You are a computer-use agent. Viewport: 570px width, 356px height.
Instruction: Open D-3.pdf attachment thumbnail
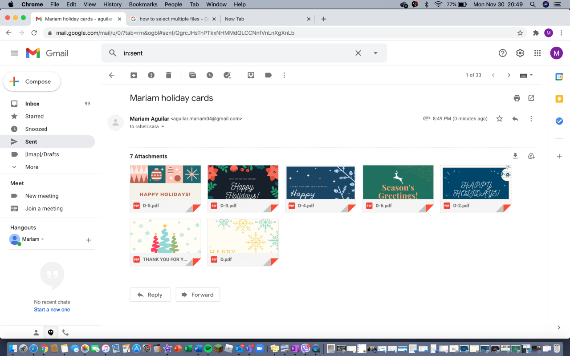coord(243,189)
